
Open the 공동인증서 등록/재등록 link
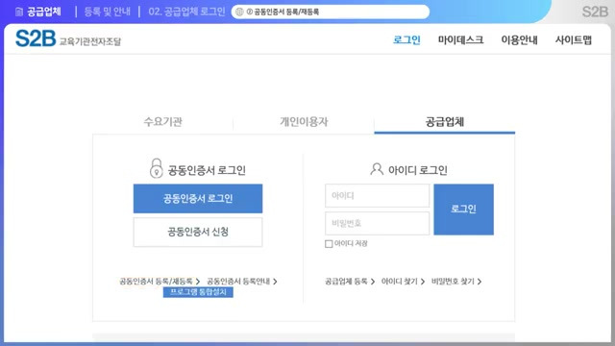[x=160, y=282]
